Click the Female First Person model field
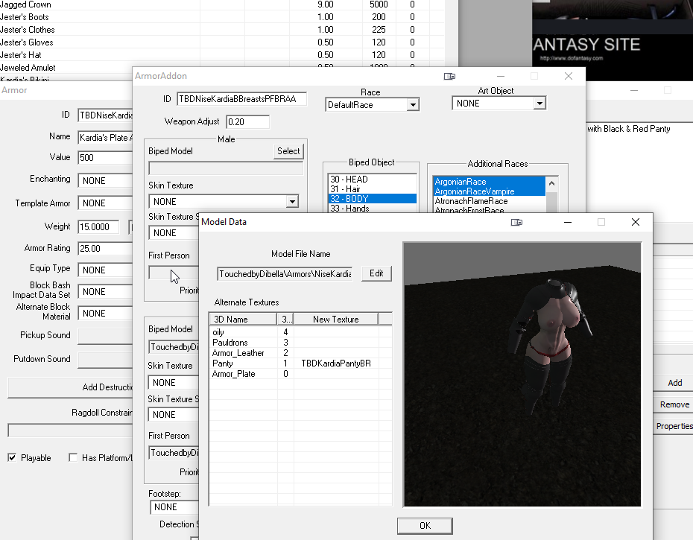Viewport: 693px width, 540px height. [x=174, y=453]
